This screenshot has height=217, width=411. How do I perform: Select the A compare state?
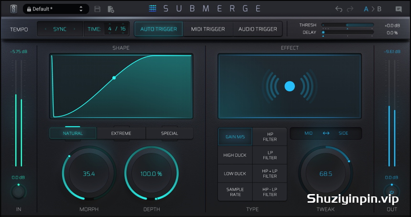tap(366, 9)
